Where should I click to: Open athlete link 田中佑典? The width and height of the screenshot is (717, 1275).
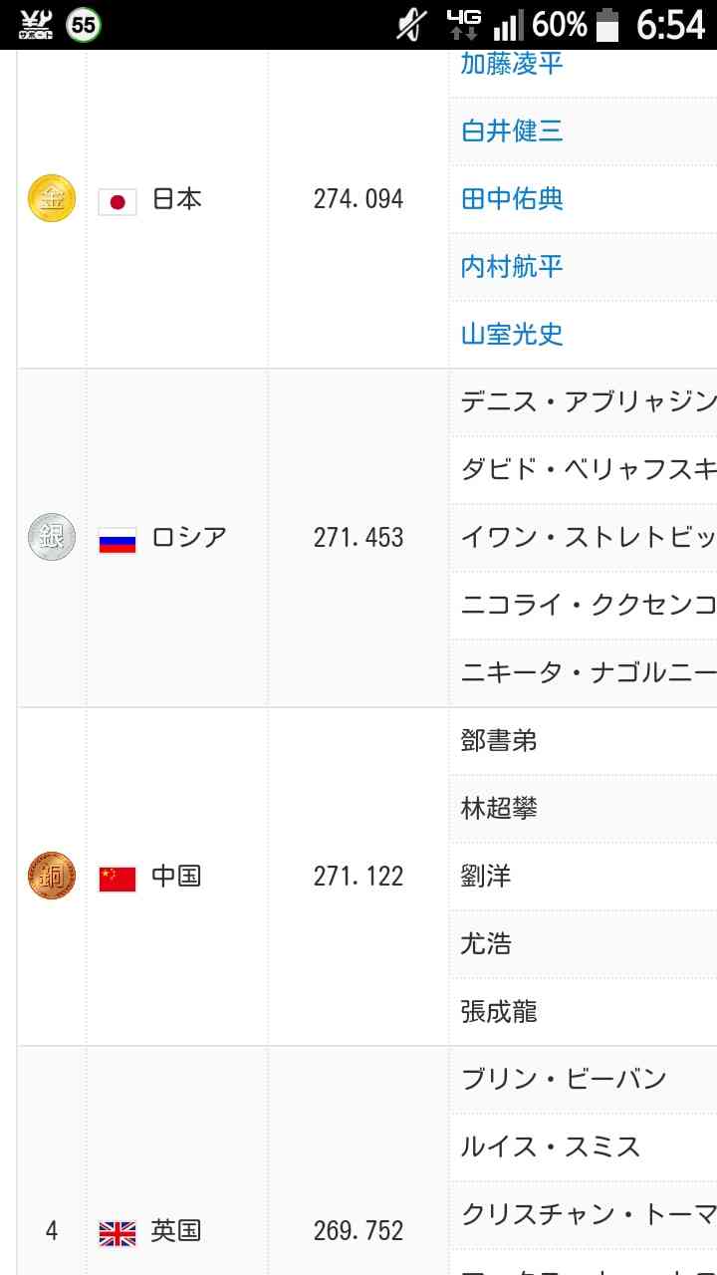click(x=512, y=198)
